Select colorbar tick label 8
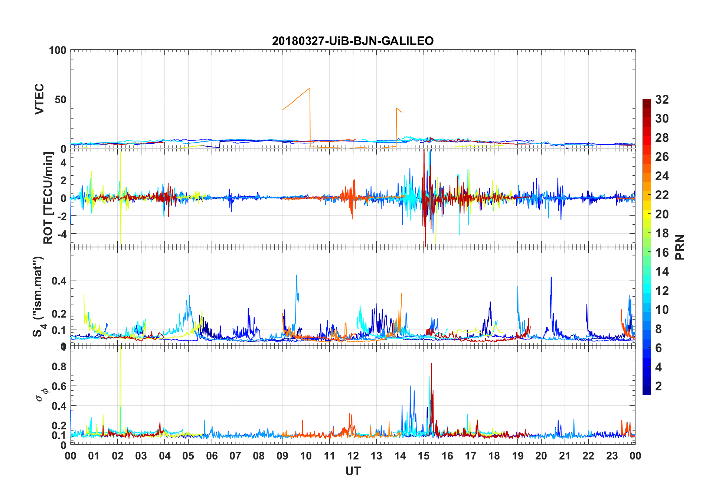 pos(658,329)
